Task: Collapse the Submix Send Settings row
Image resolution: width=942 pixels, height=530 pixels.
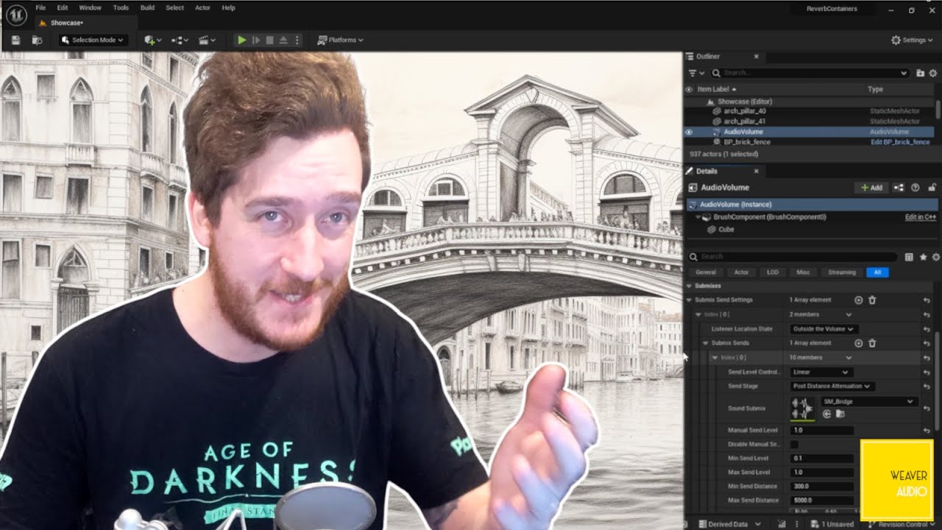Action: point(690,300)
